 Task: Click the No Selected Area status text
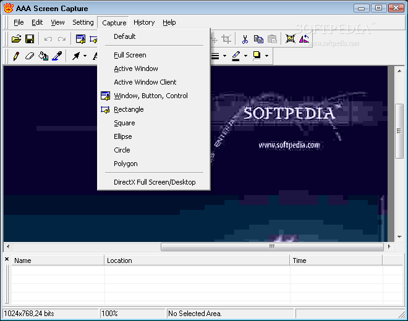195,314
